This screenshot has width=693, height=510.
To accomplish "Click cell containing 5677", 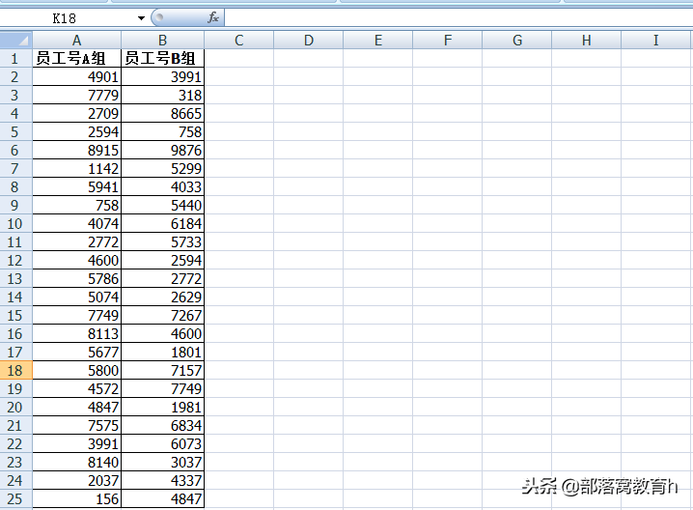I will (77, 353).
